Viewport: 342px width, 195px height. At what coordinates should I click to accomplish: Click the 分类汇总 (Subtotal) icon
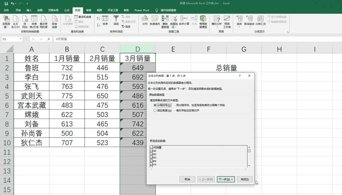[x=261, y=20]
